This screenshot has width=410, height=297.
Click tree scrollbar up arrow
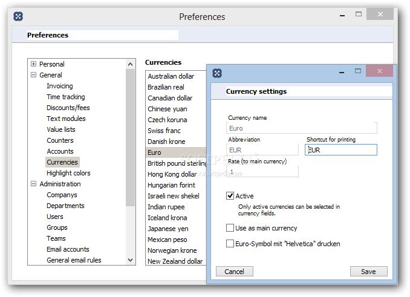point(130,64)
